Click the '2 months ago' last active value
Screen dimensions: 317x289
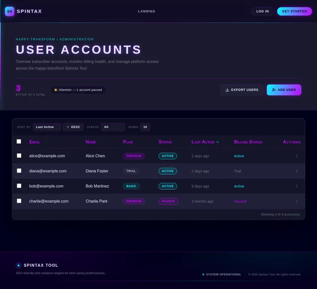point(202,201)
